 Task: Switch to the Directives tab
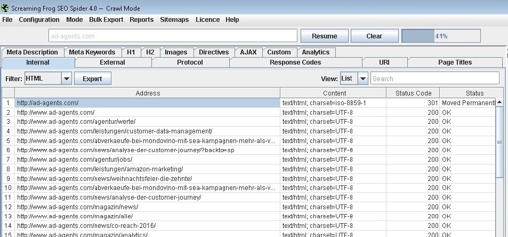[214, 52]
